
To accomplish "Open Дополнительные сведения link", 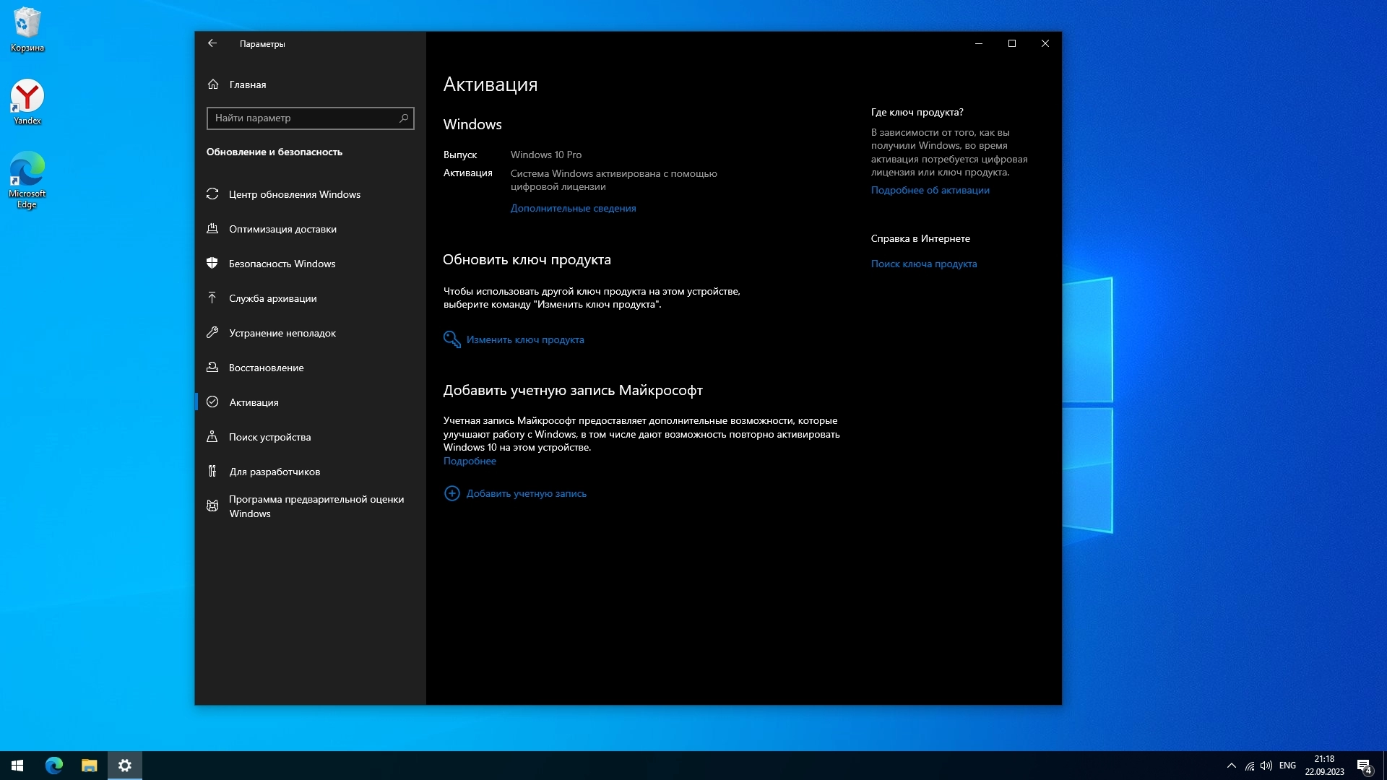I will pos(573,208).
